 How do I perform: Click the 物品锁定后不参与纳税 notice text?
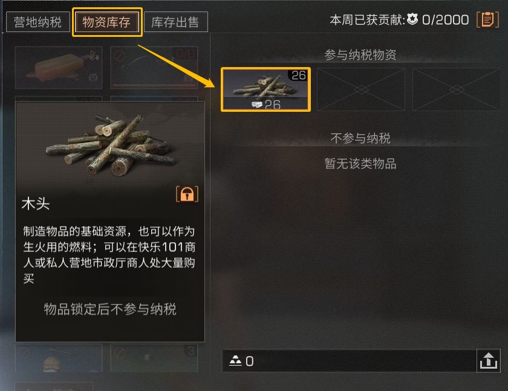(110, 309)
